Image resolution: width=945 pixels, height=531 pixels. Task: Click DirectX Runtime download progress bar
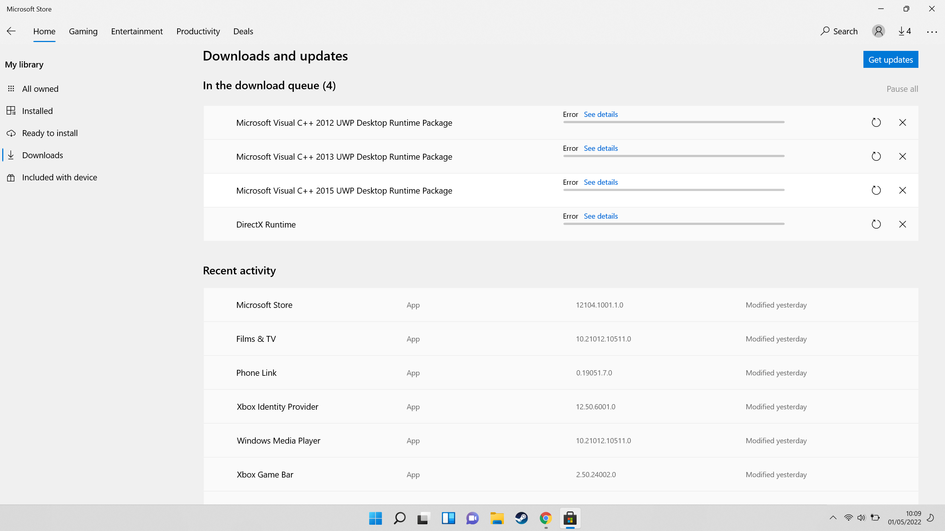tap(674, 224)
